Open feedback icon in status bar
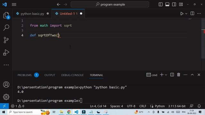 coord(192,106)
